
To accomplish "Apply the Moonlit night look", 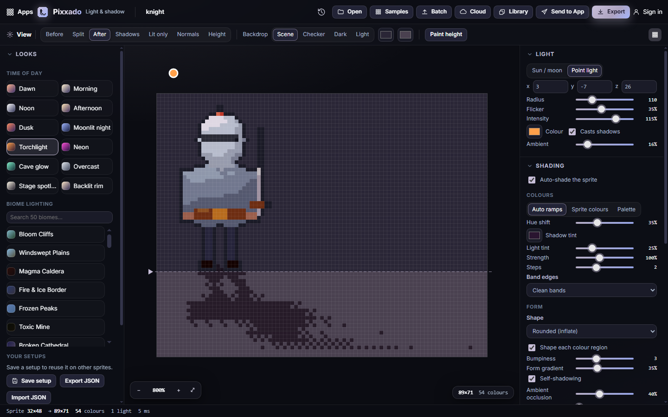I will (x=87, y=127).
